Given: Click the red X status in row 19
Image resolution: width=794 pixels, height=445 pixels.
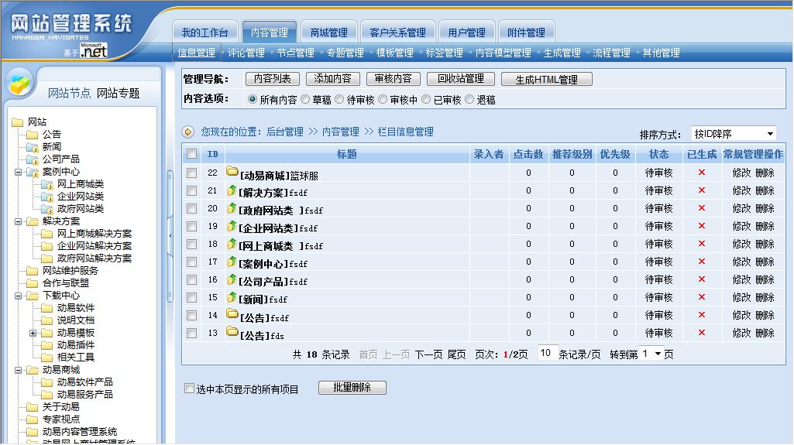Looking at the screenshot, I should pos(702,226).
